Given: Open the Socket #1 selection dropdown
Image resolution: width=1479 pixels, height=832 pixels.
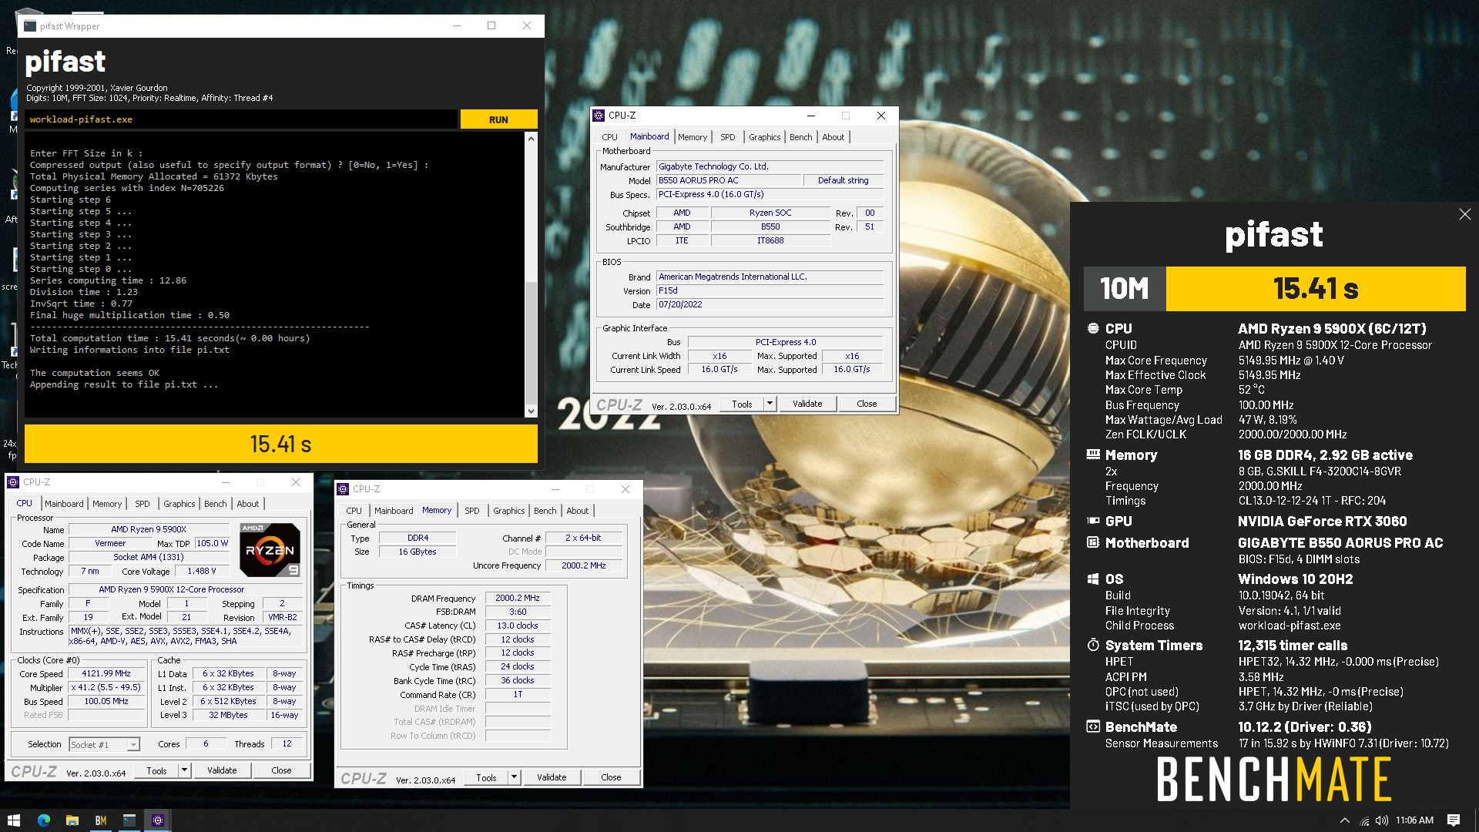Looking at the screenshot, I should (x=105, y=744).
